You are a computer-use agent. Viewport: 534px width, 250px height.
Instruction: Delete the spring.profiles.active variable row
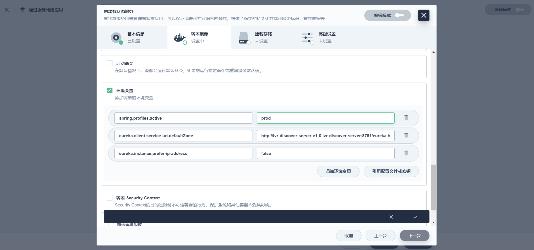[x=406, y=118]
